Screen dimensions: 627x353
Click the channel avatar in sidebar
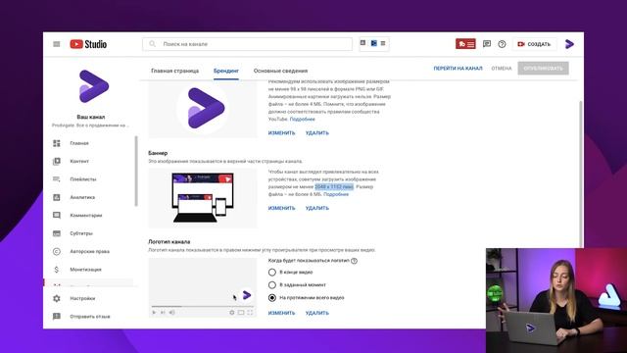point(93,86)
